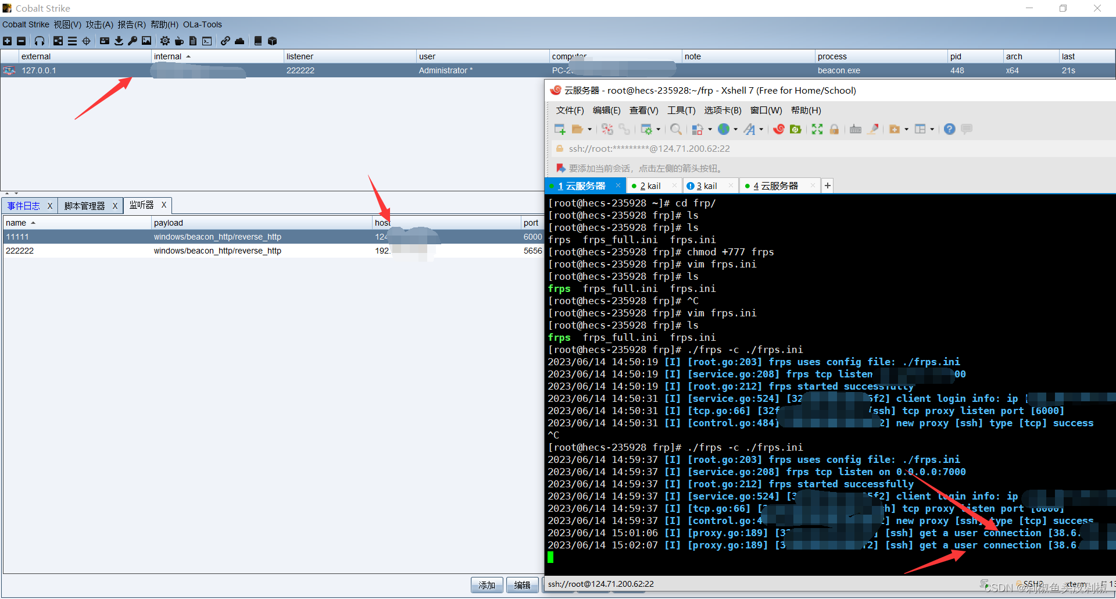Click the terminal scripted web delivery icon
The image size is (1116, 599).
coord(207,41)
